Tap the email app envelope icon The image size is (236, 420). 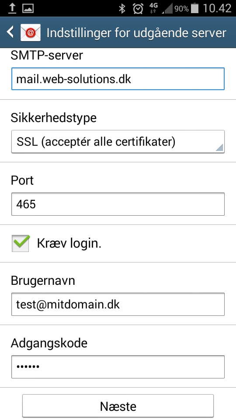tap(31, 32)
